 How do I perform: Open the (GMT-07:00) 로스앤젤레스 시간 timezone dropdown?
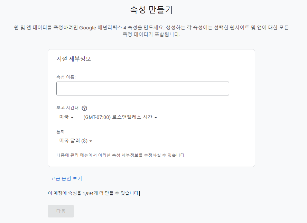[120, 117]
